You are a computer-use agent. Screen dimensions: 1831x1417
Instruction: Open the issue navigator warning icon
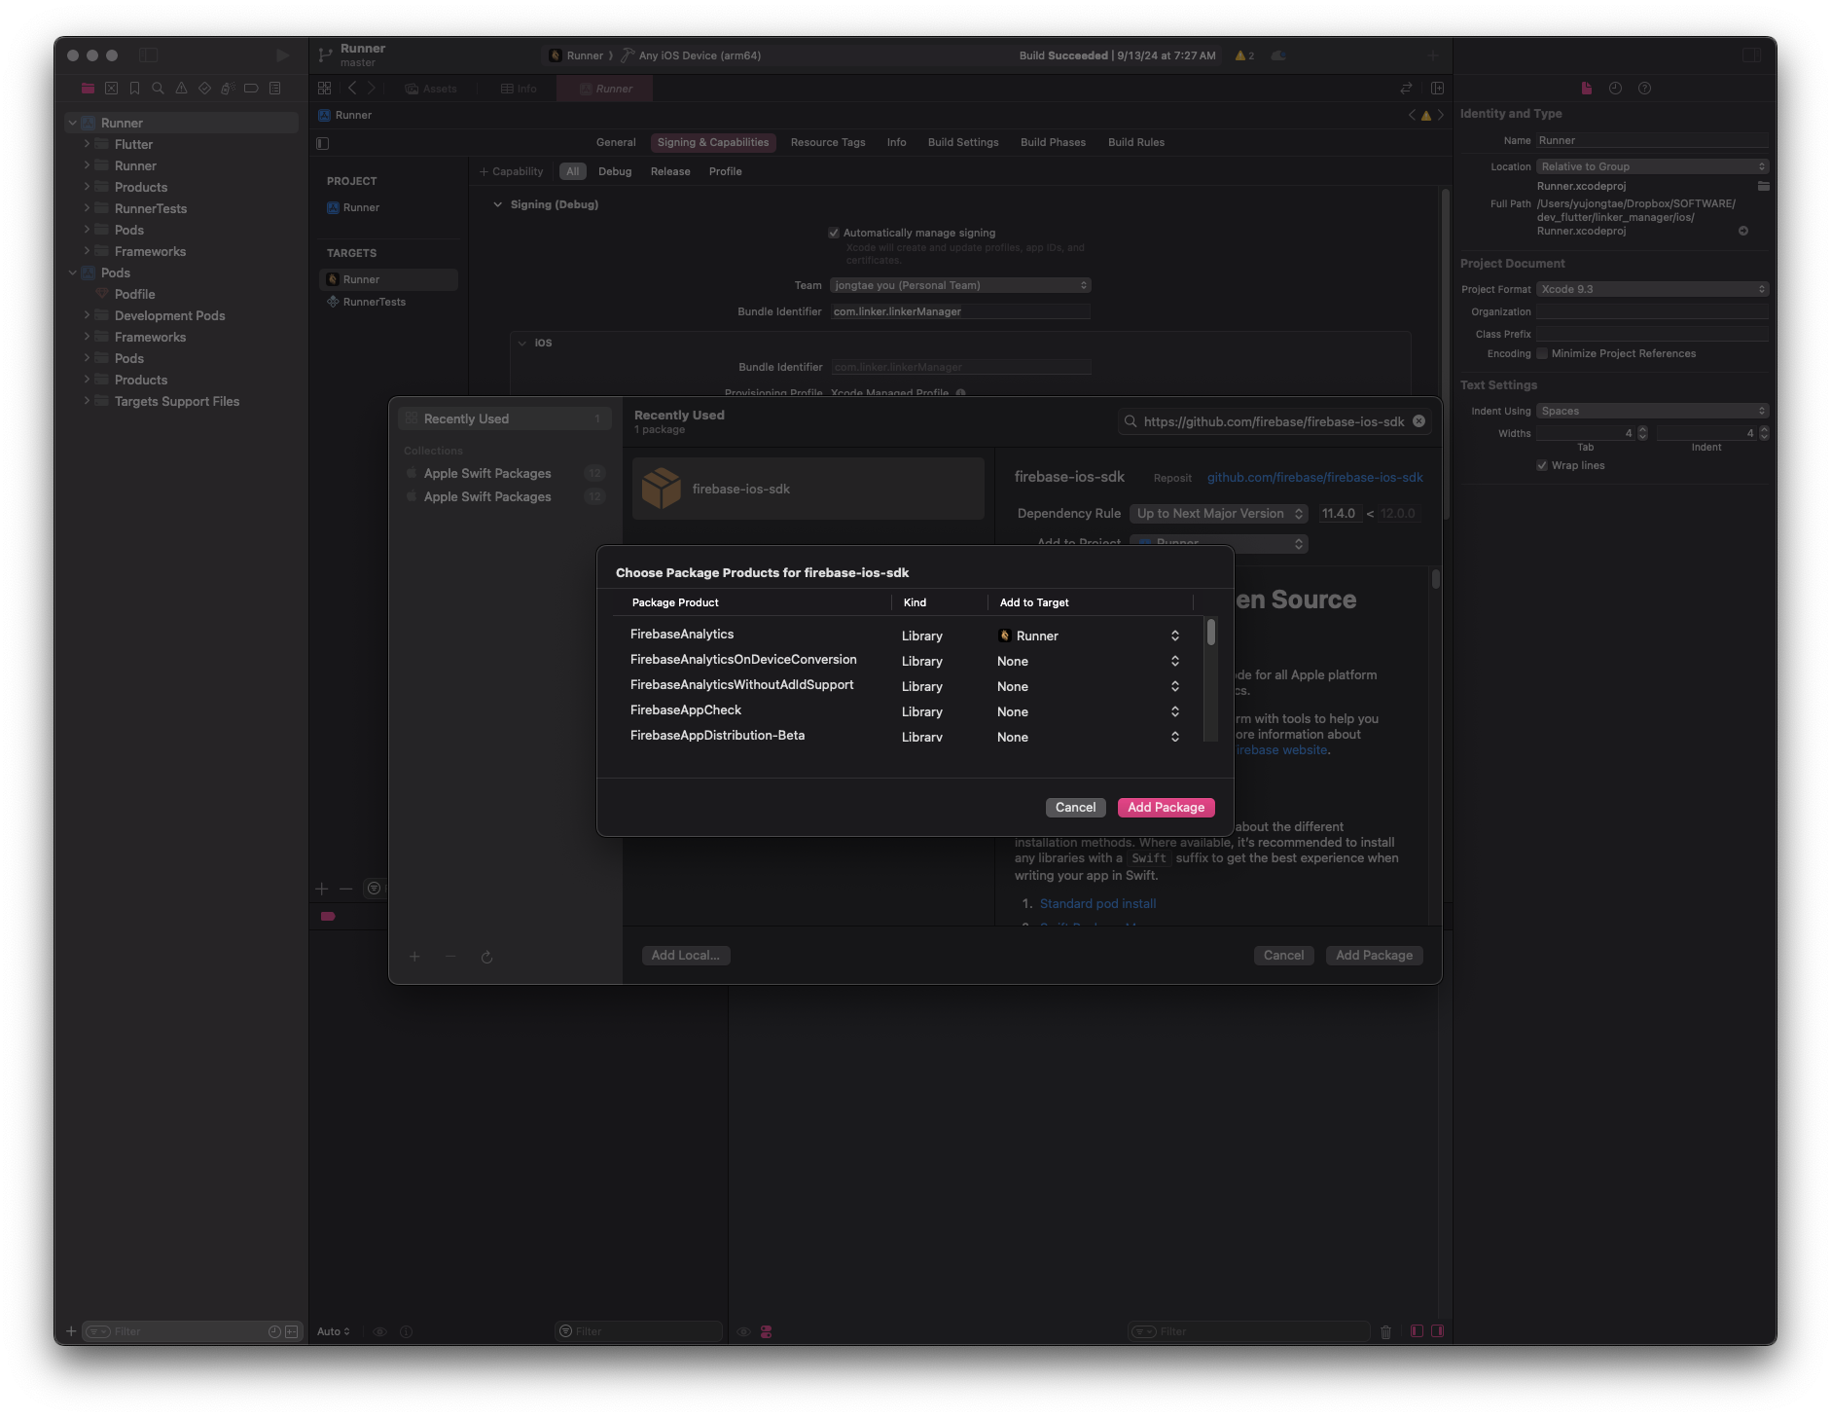[x=181, y=89]
